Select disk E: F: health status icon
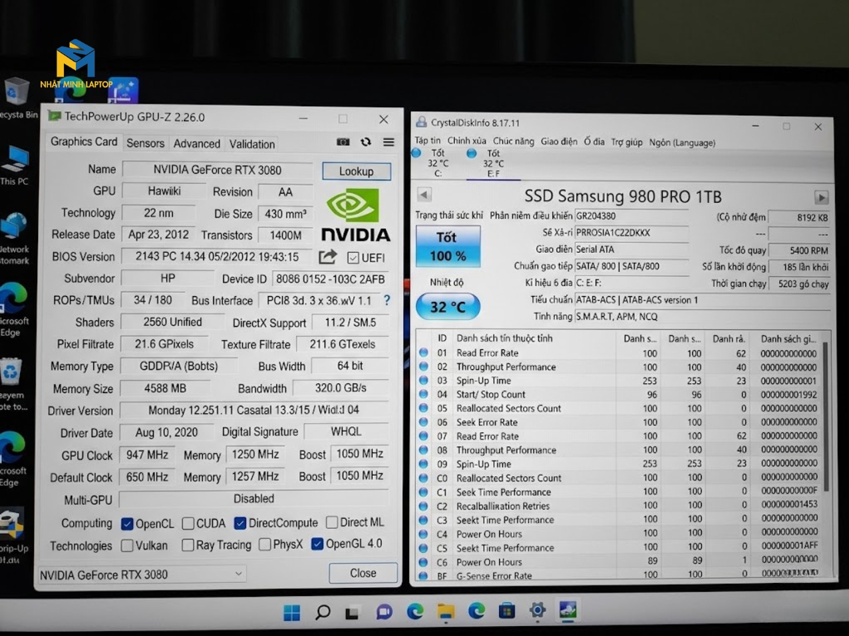This screenshot has height=636, width=849. [472, 153]
